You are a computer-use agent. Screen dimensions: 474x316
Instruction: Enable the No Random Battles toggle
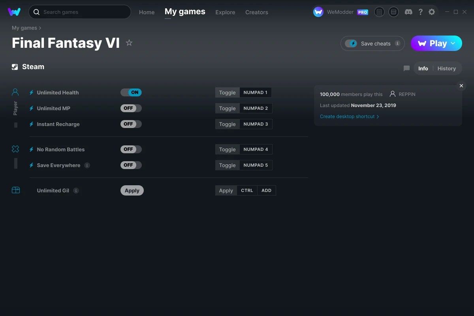pyautogui.click(x=131, y=149)
